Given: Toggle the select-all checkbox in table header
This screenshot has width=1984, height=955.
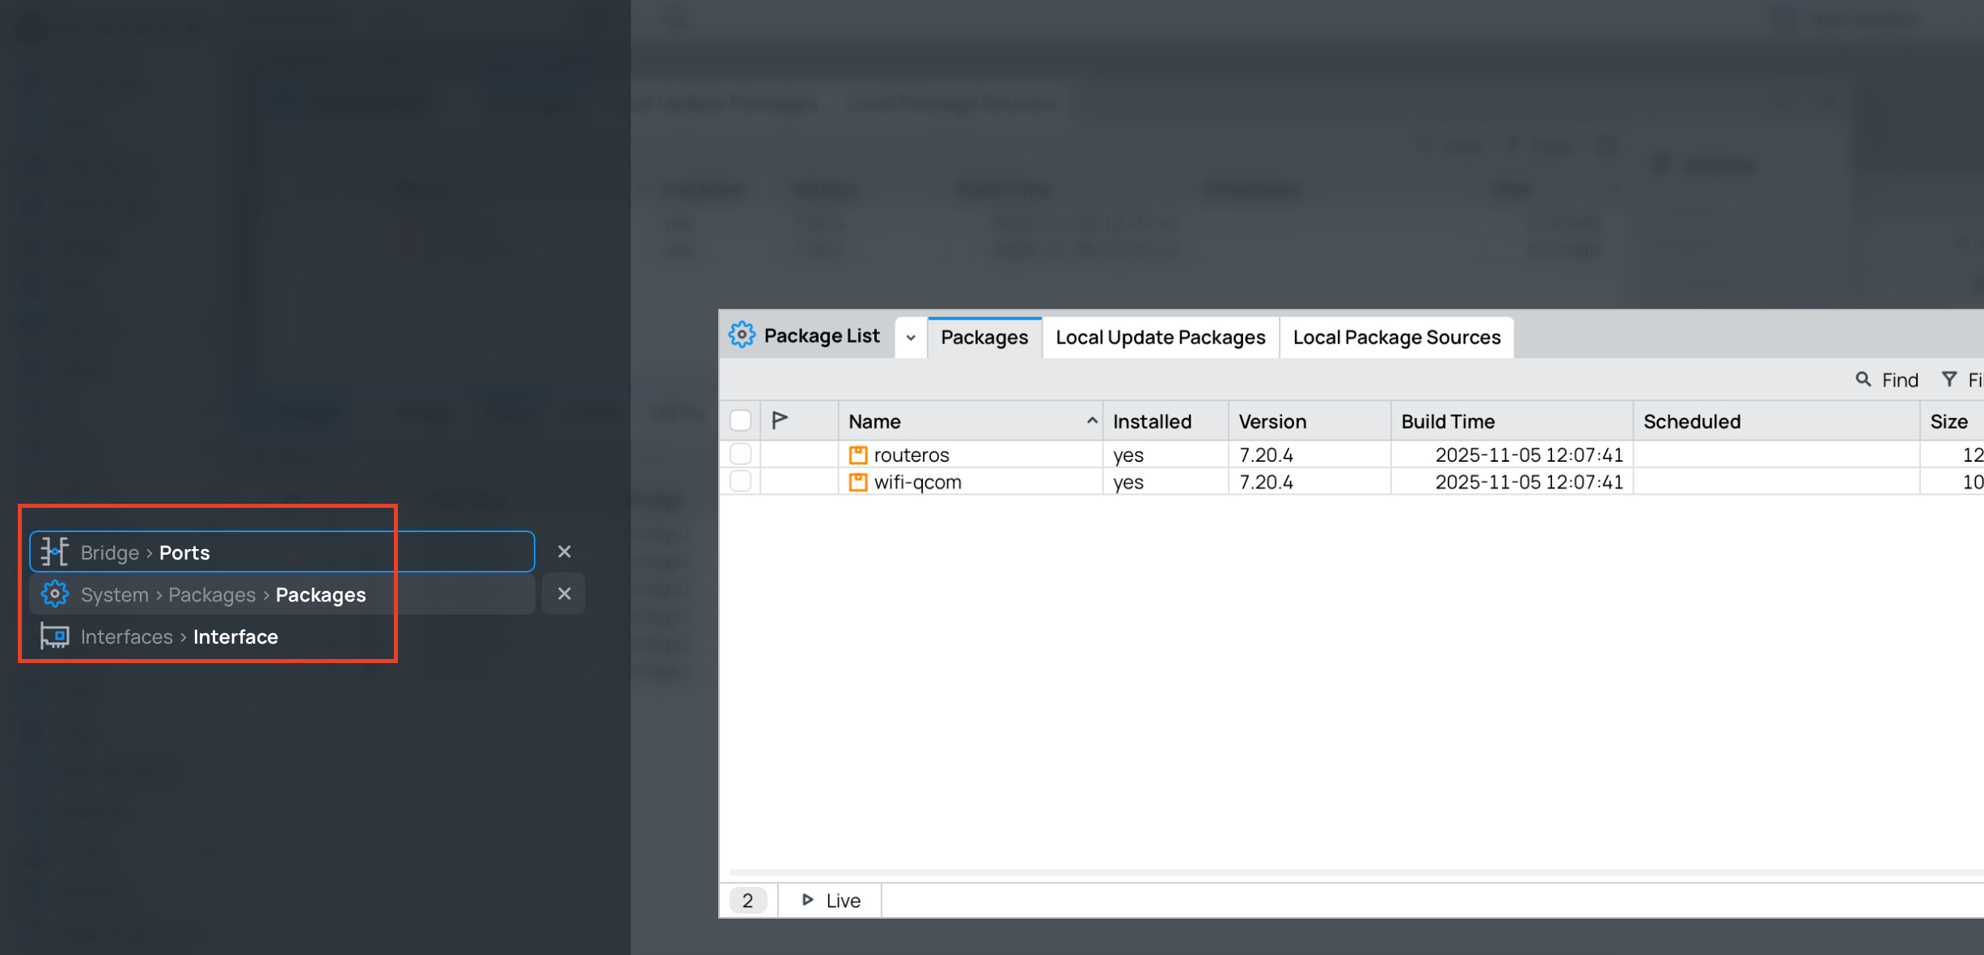Looking at the screenshot, I should click(x=740, y=420).
